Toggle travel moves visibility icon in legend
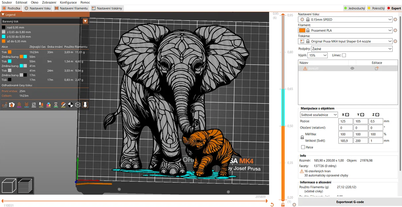402x207 pixels. point(4,105)
